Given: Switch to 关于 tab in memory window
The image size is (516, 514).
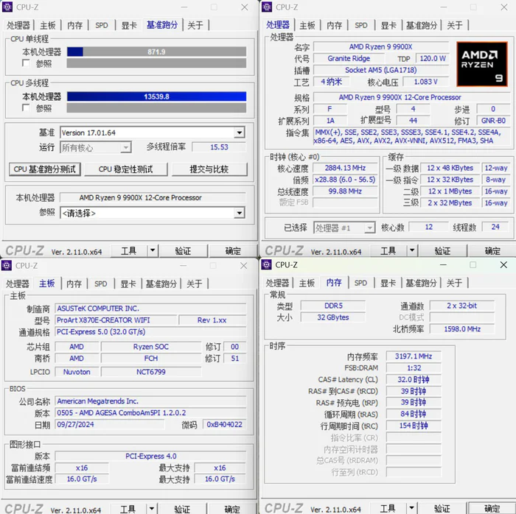Looking at the screenshot, I should coord(454,283).
